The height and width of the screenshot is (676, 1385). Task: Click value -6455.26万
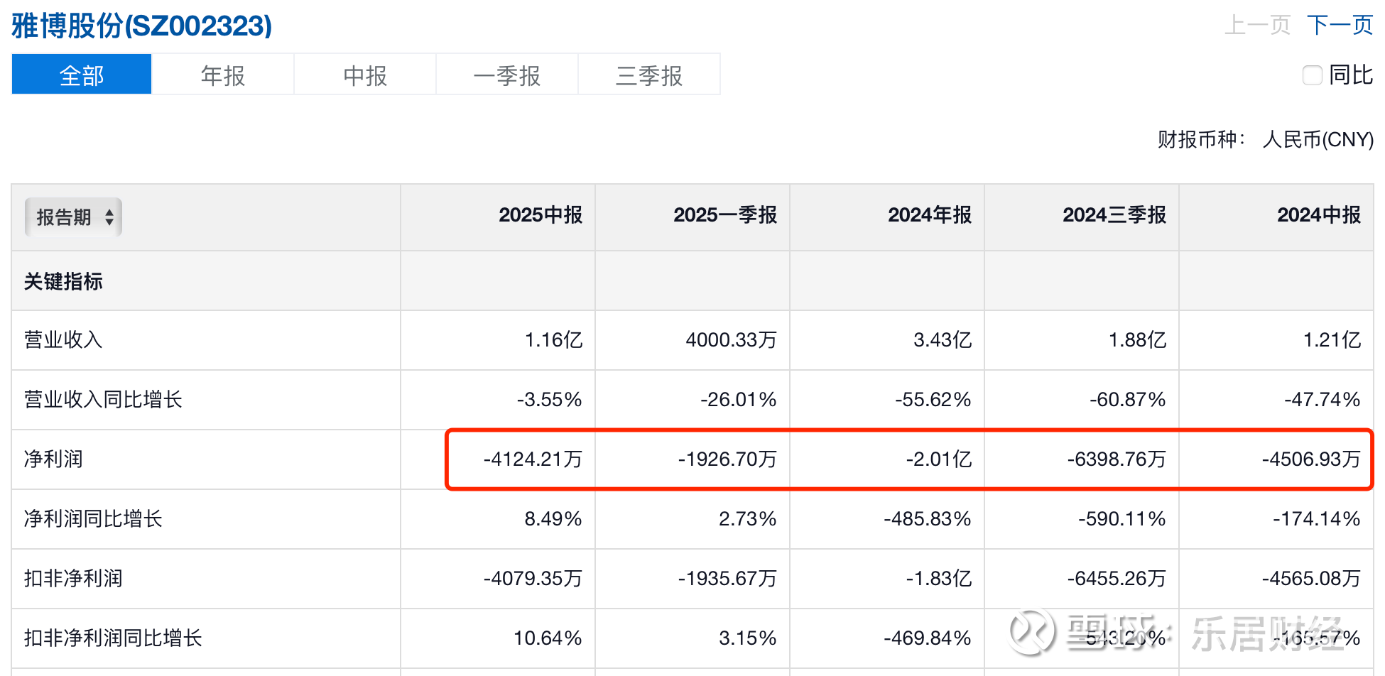tap(1117, 579)
